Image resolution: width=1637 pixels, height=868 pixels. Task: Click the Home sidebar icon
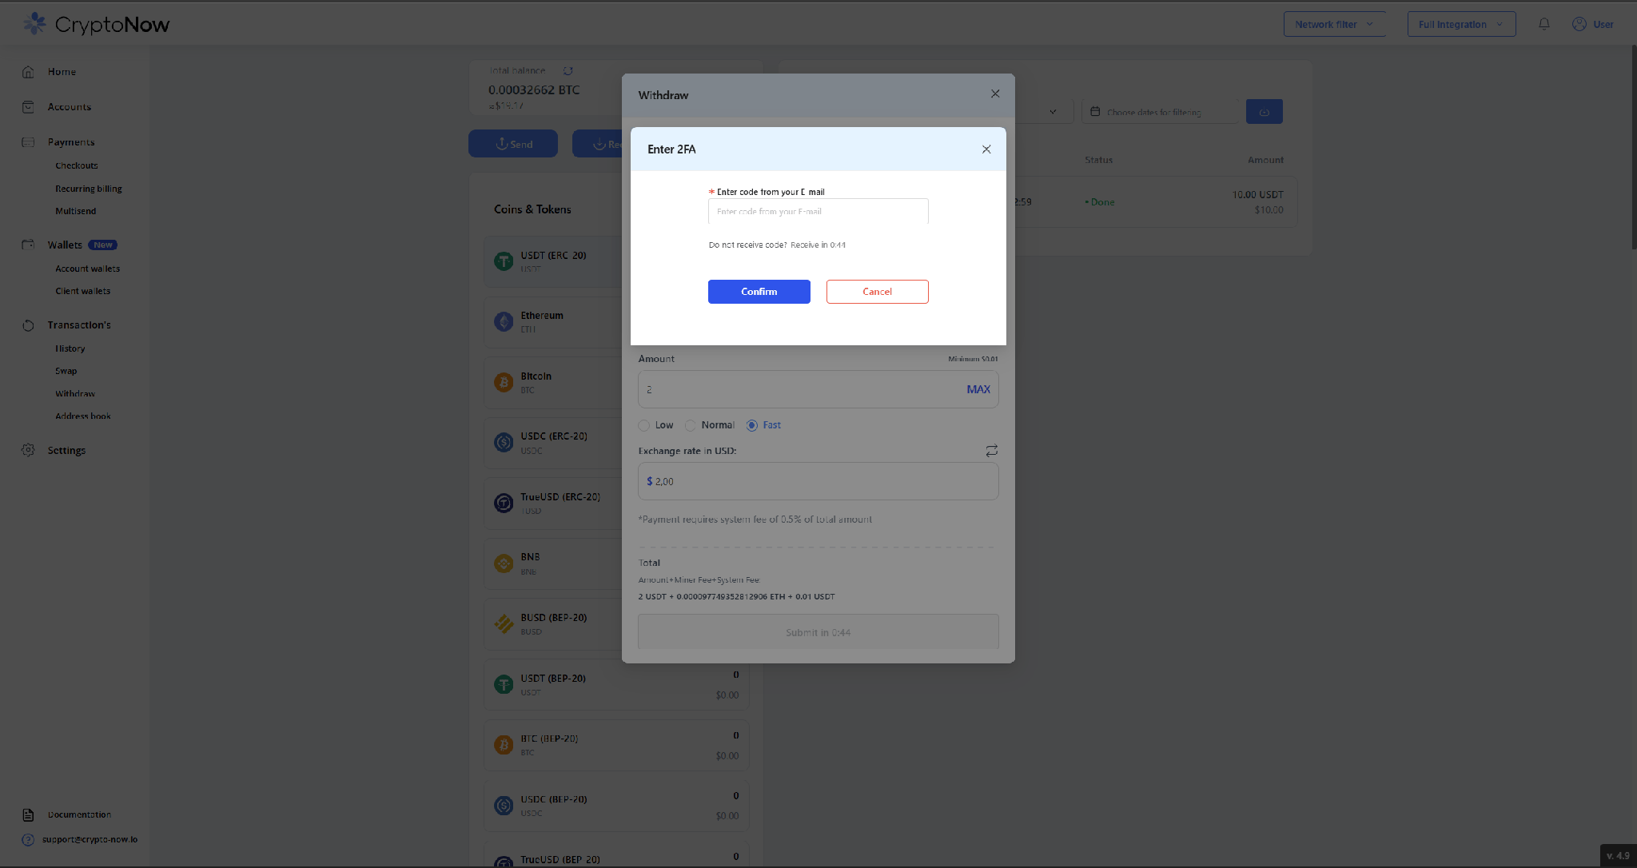[x=28, y=72]
